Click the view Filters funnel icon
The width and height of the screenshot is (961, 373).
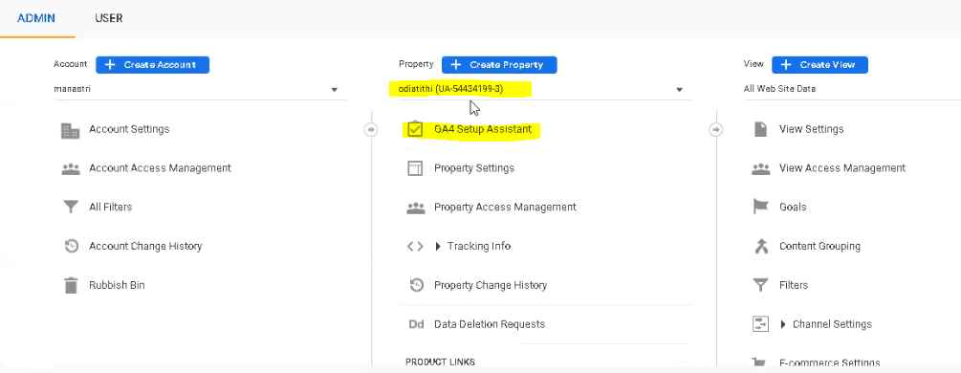pos(760,285)
